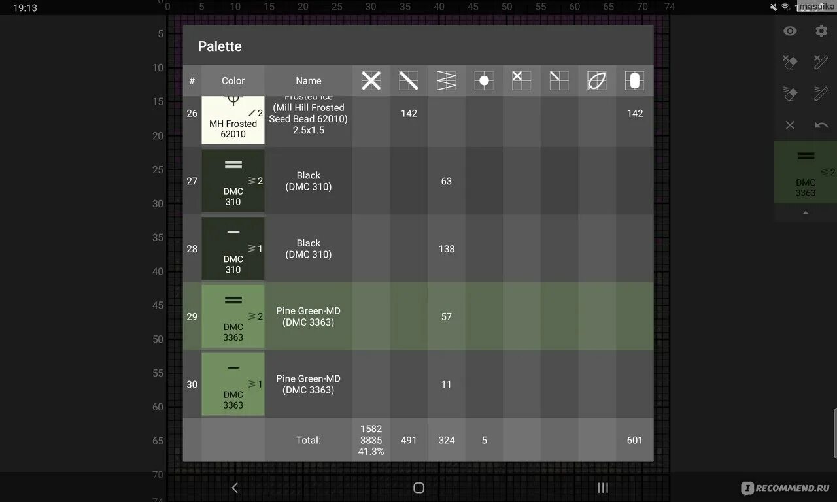Select the full cross stitch column header
This screenshot has width=837, height=502.
371,80
